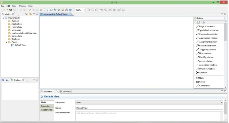Screen dimensions: 229x123
Task: Open the marquee tool options dropdown arrow
Action: pos(201,22)
